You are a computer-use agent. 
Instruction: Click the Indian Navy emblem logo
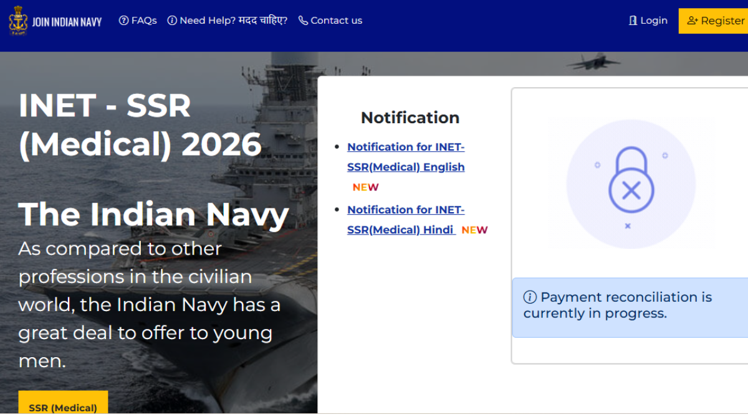point(18,21)
